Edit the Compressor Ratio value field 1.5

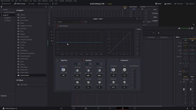[x=124, y=75]
